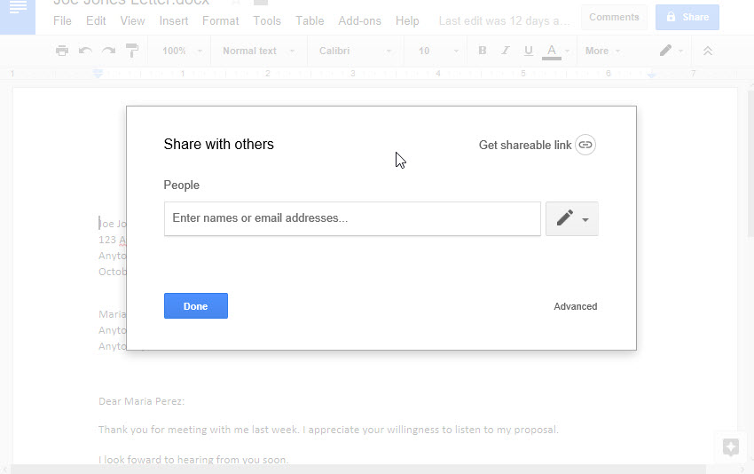This screenshot has height=474, width=754.
Task: Open the Add-ons menu
Action: (x=359, y=20)
